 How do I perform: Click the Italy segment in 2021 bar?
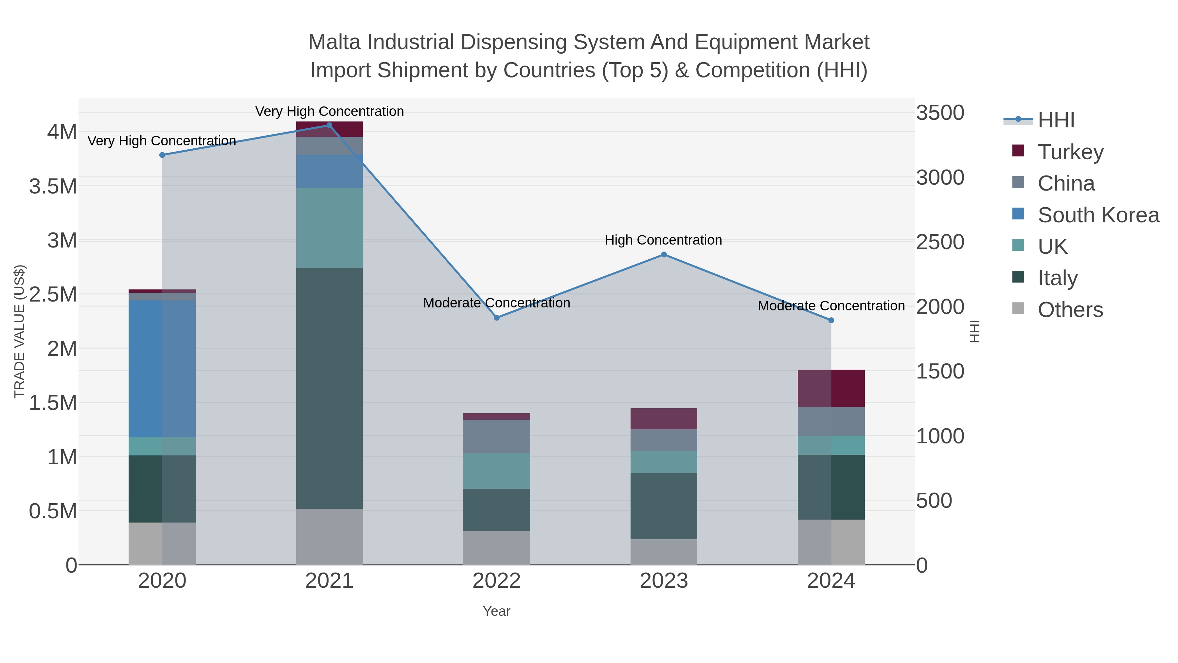(x=329, y=388)
